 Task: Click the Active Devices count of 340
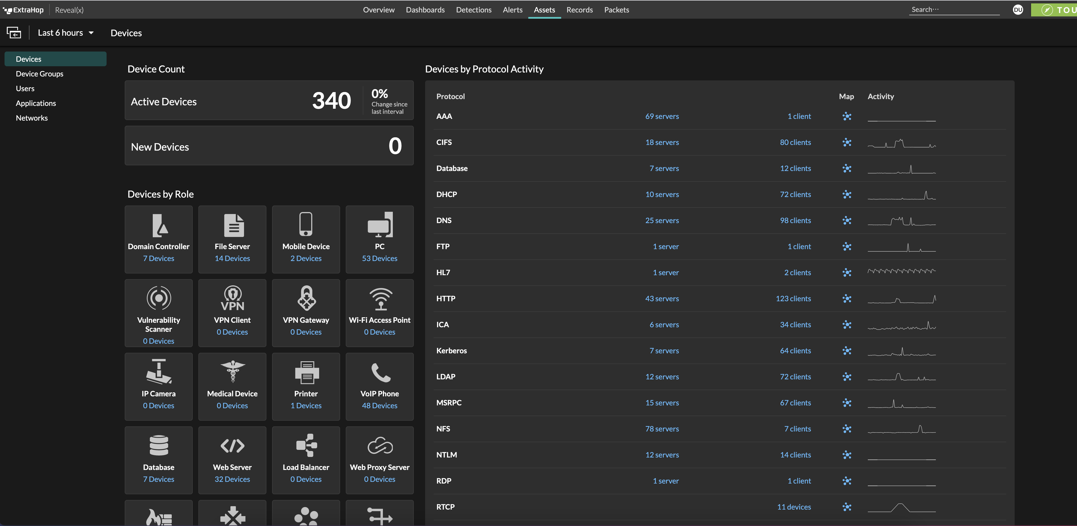click(x=332, y=101)
